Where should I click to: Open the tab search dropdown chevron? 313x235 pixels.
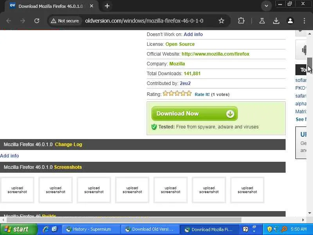[266, 6]
